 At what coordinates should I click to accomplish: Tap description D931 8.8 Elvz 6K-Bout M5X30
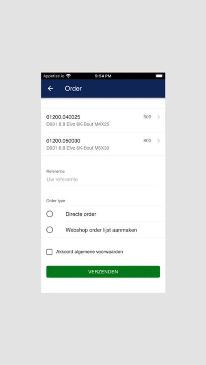[x=78, y=148]
